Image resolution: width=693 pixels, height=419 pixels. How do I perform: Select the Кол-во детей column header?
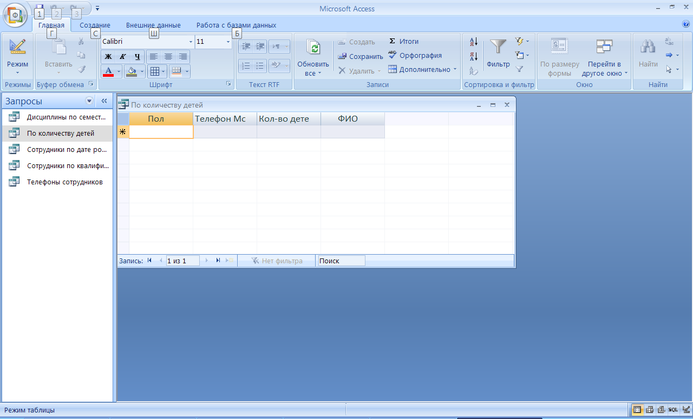coord(289,119)
